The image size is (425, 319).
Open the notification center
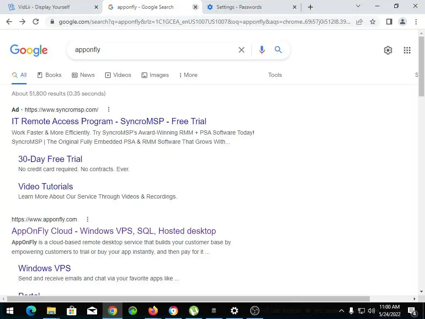click(412, 311)
